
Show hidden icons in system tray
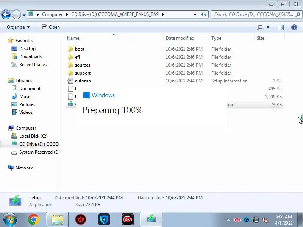click(228, 220)
